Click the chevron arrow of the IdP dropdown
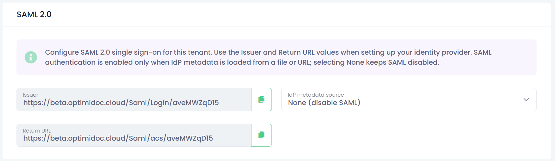Screen dimensions: 555x161 tap(526, 100)
